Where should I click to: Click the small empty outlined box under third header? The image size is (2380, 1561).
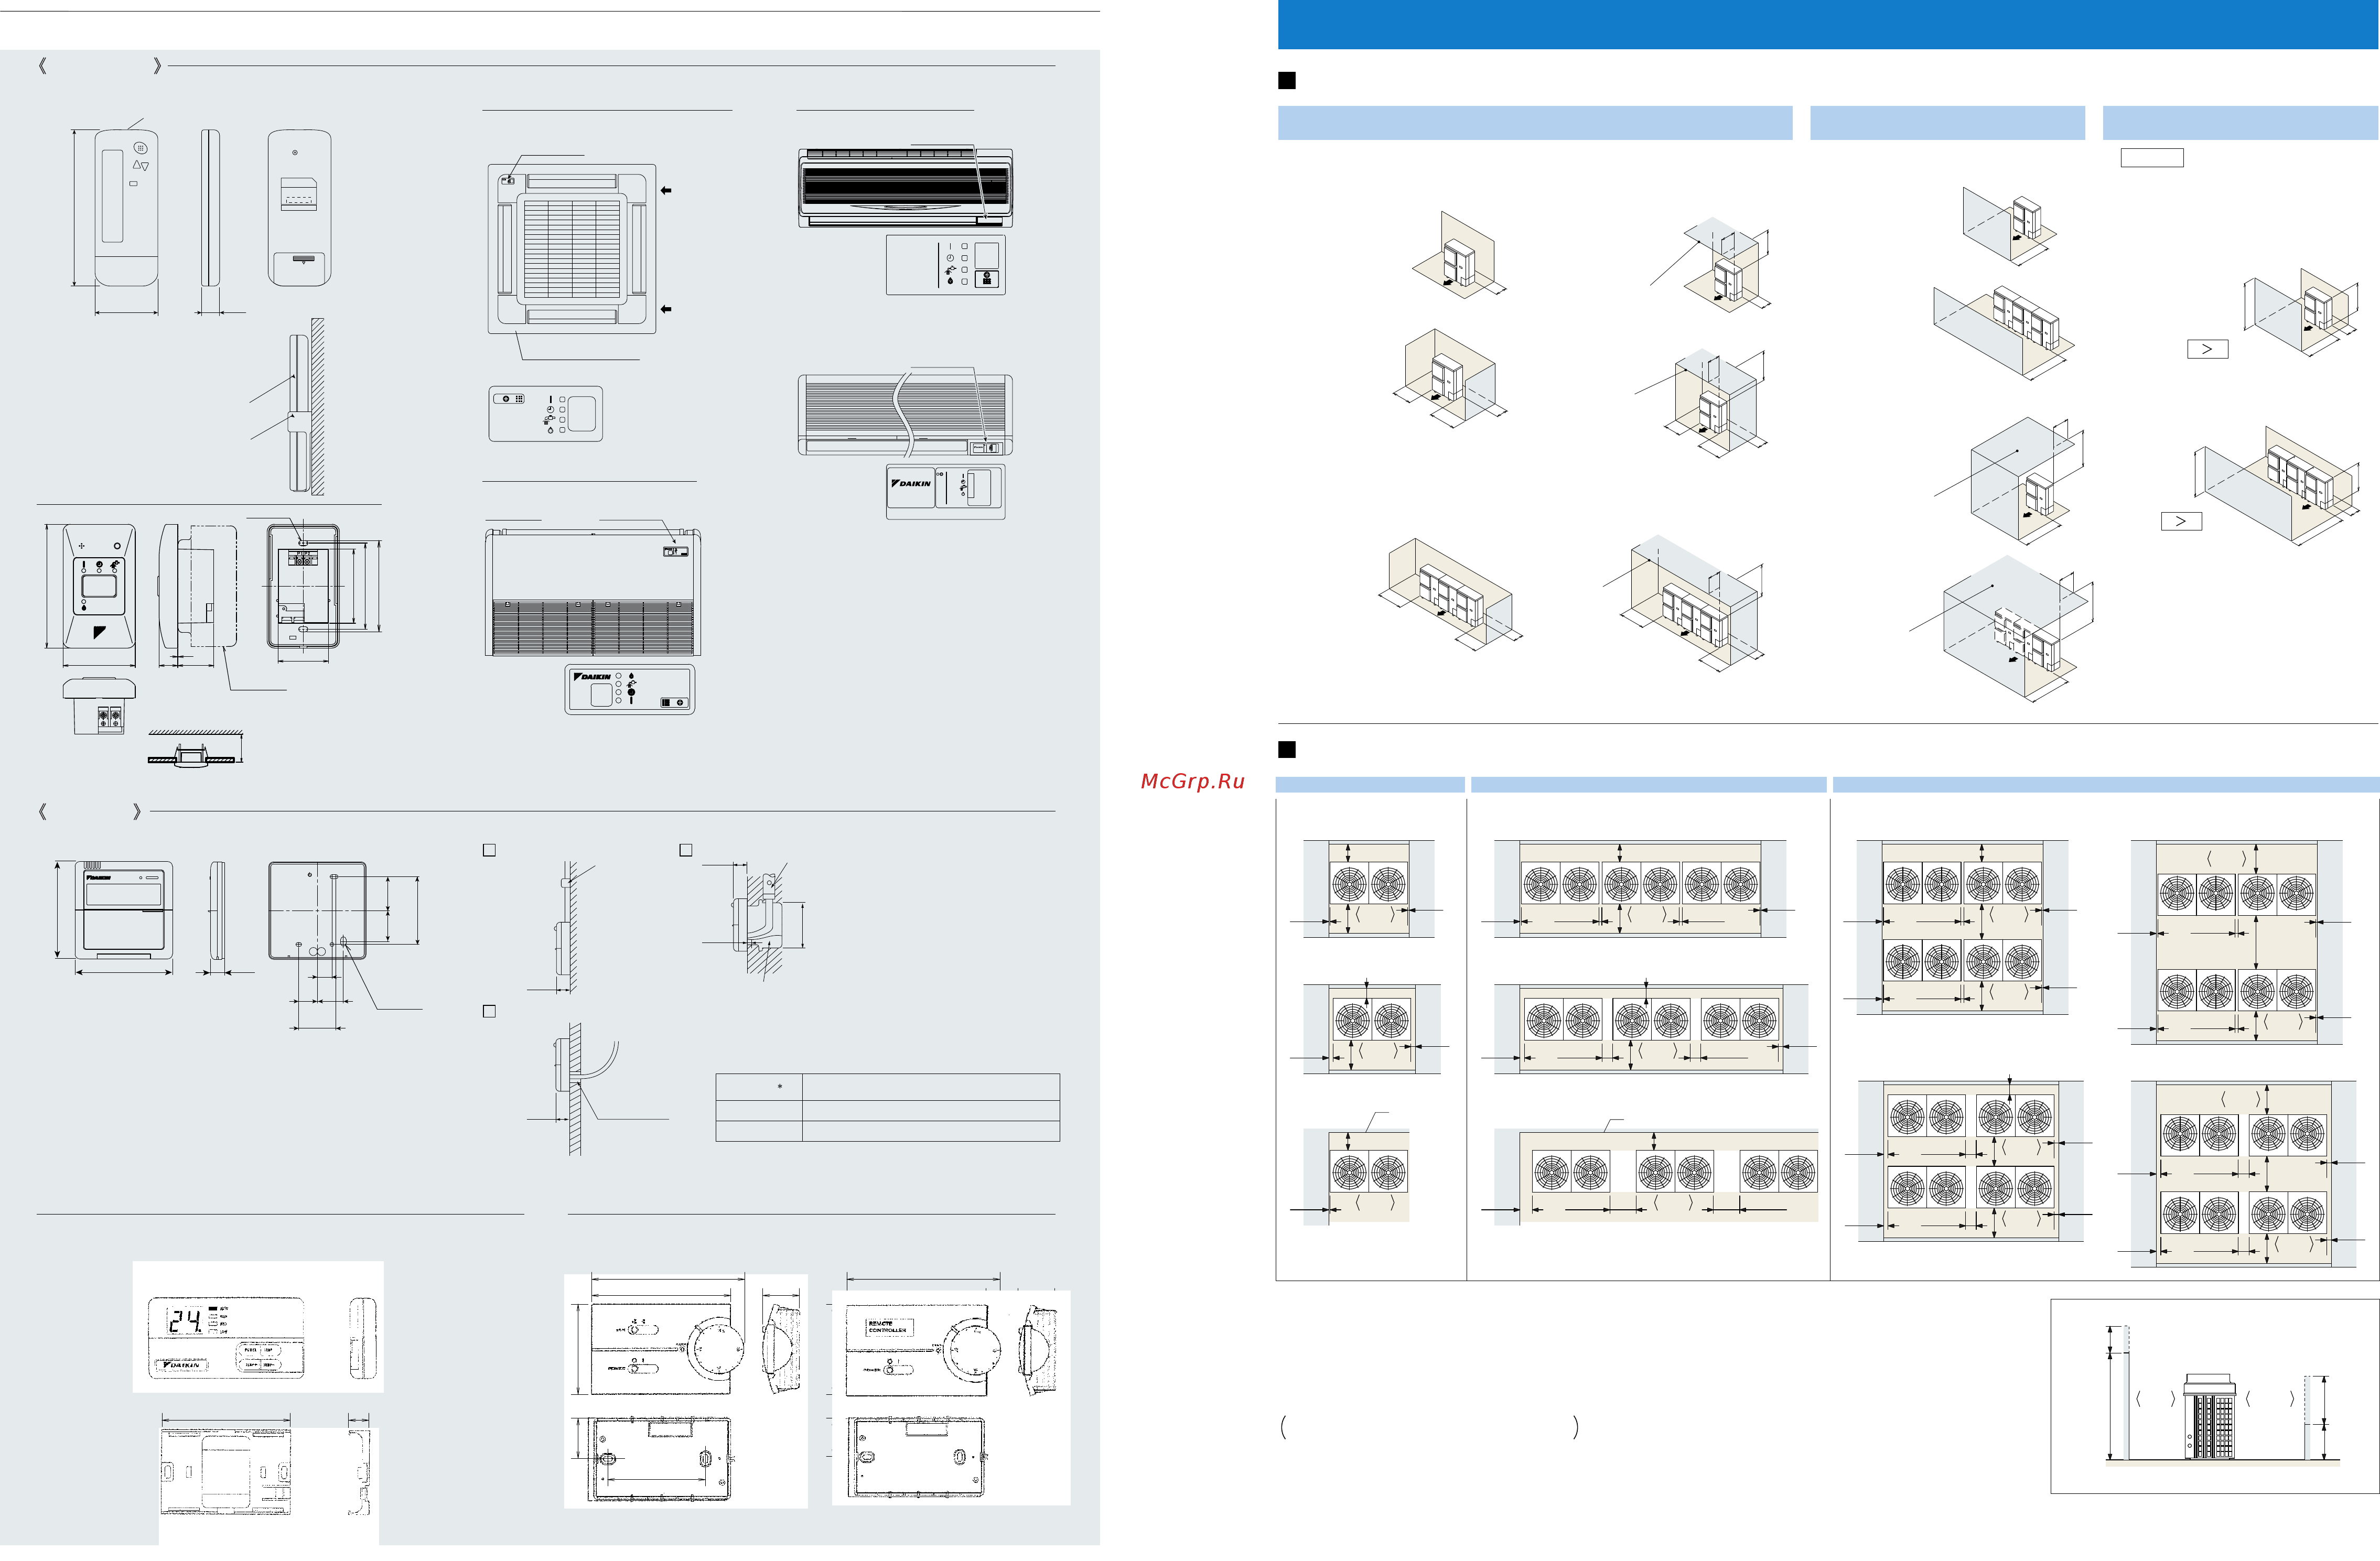(x=2152, y=158)
